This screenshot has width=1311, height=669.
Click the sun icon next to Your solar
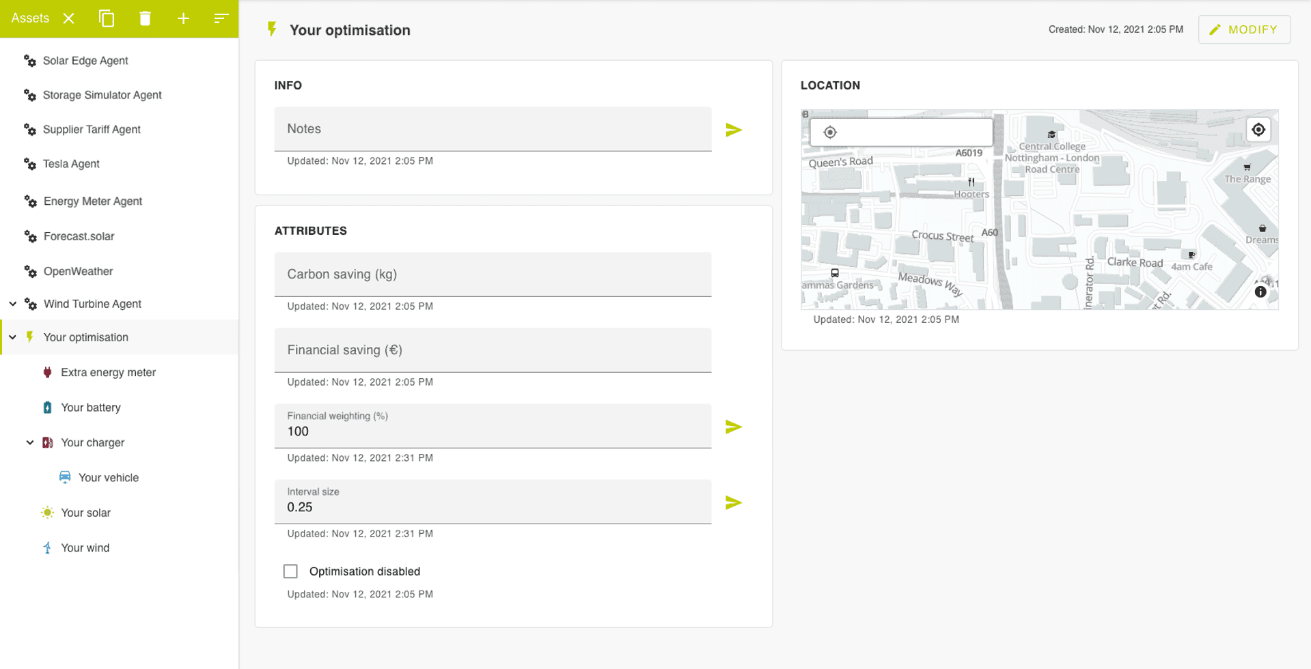point(47,512)
